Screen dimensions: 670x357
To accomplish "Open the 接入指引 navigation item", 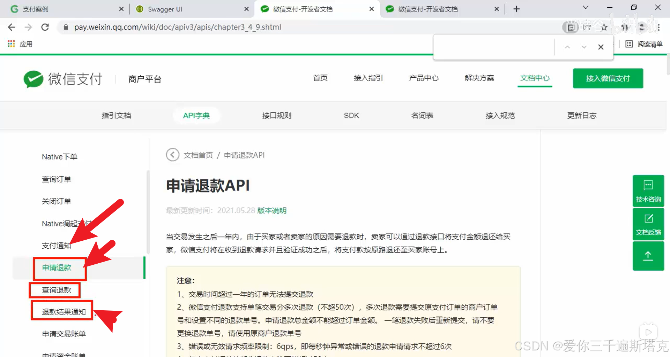I will [x=368, y=78].
